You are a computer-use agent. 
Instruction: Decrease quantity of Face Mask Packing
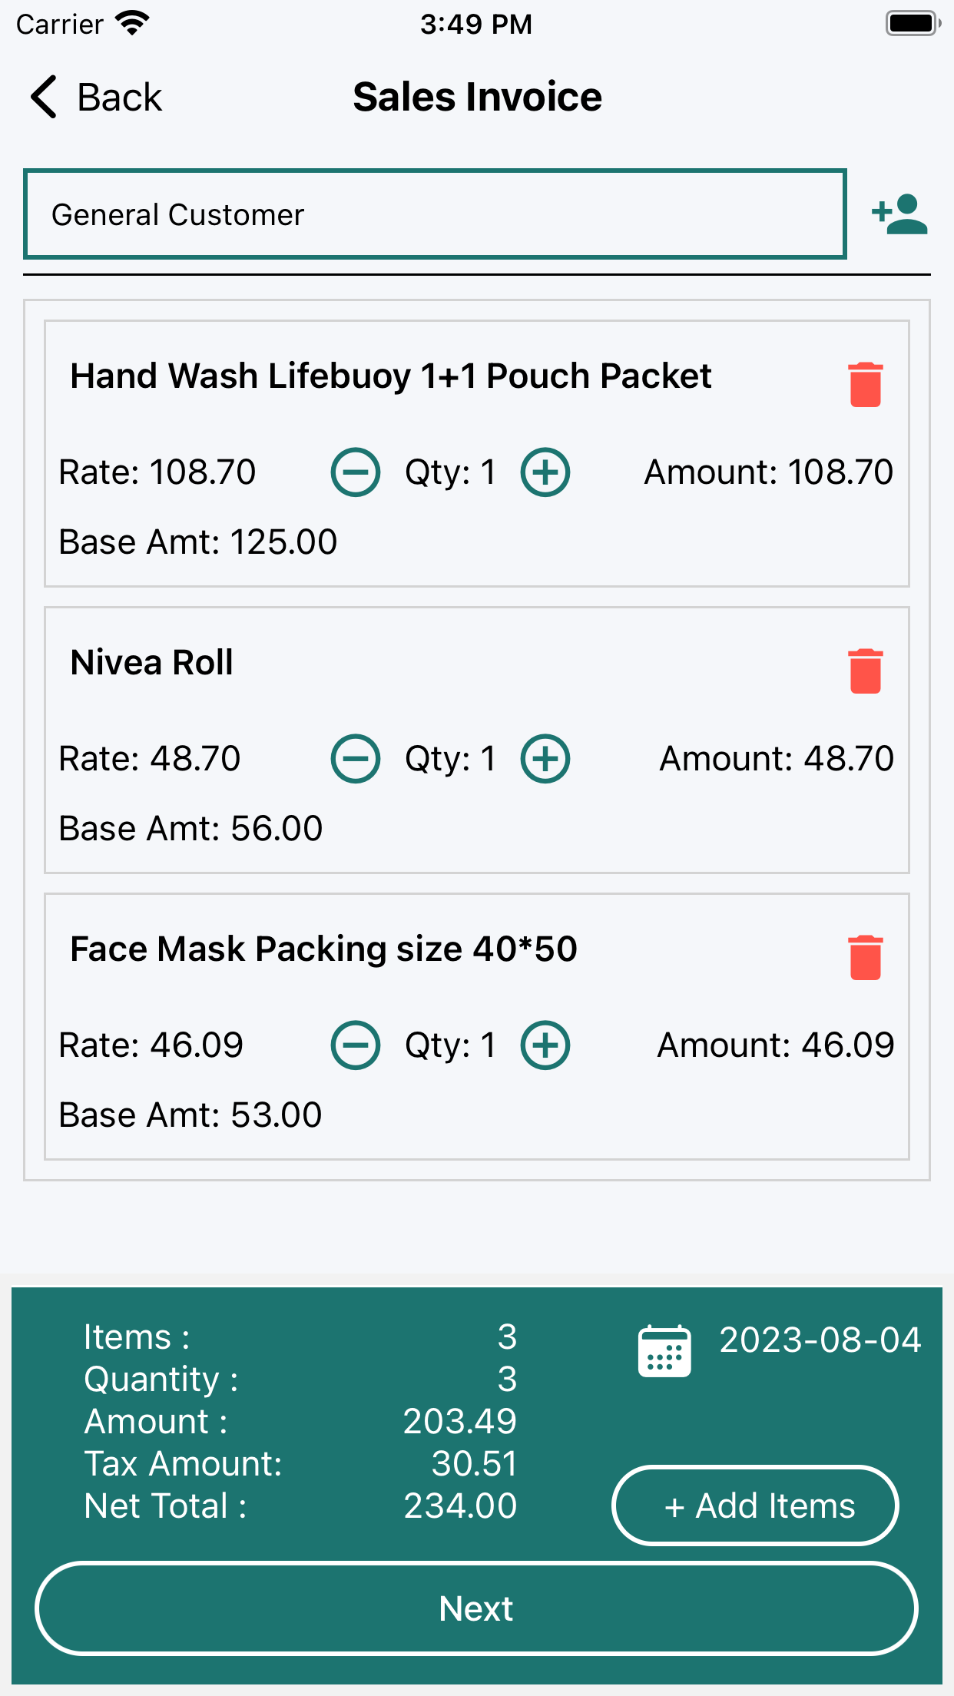click(356, 1045)
